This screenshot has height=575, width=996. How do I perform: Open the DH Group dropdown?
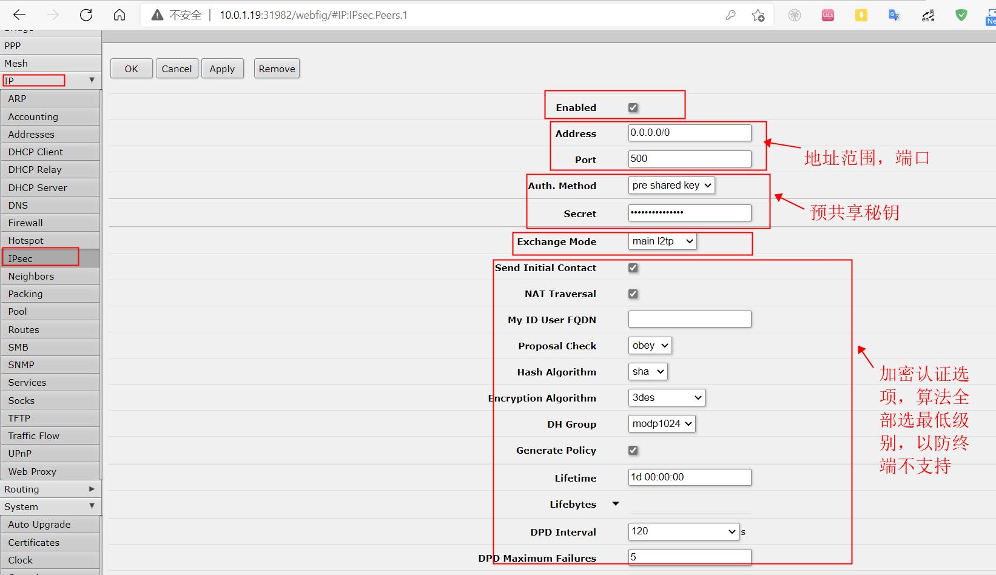click(x=661, y=424)
